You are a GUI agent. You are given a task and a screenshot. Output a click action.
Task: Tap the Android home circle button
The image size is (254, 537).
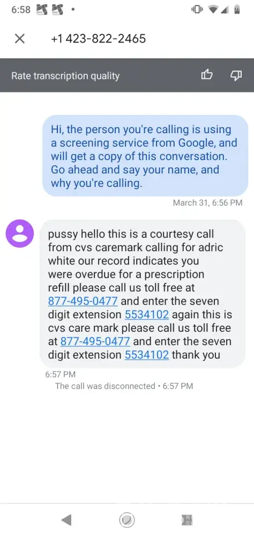click(127, 520)
